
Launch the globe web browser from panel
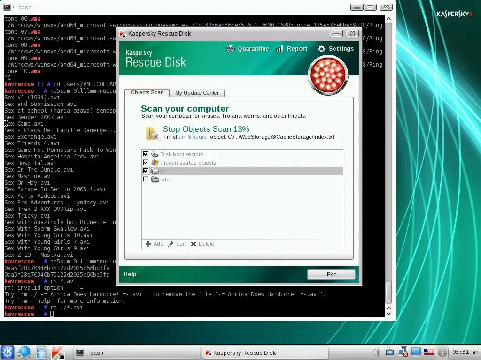(24, 352)
